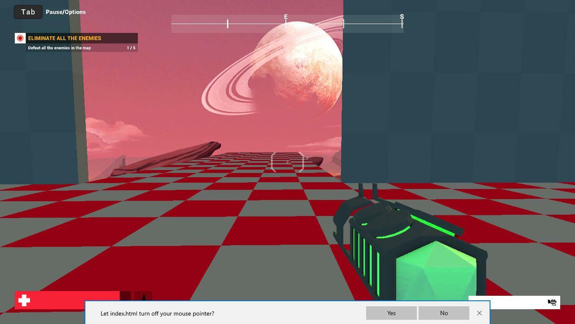Click the red health bar

pyautogui.click(x=67, y=300)
